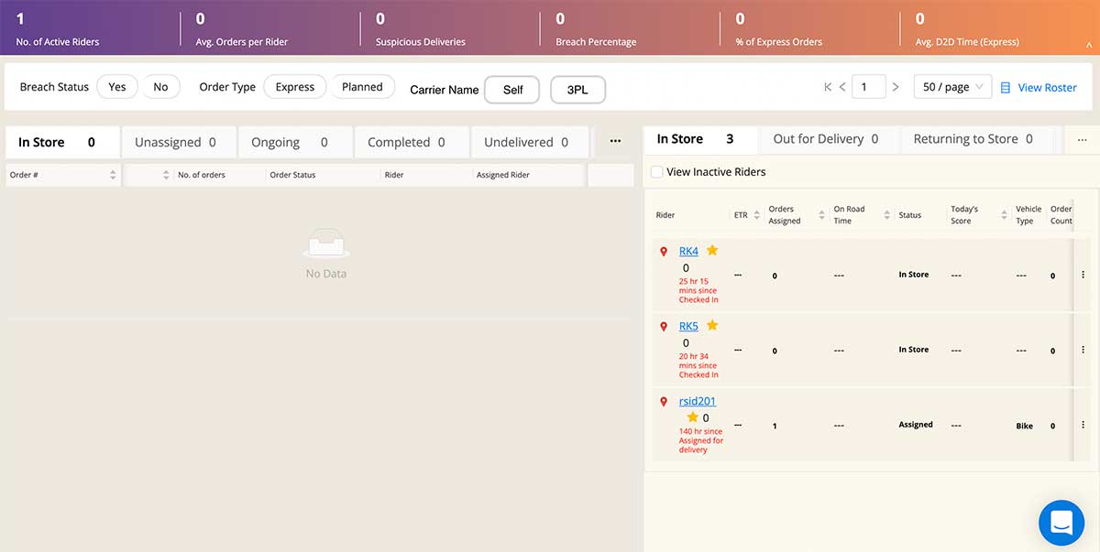This screenshot has height=552, width=1100.
Task: Go to the previous page arrow
Action: pyautogui.click(x=842, y=87)
